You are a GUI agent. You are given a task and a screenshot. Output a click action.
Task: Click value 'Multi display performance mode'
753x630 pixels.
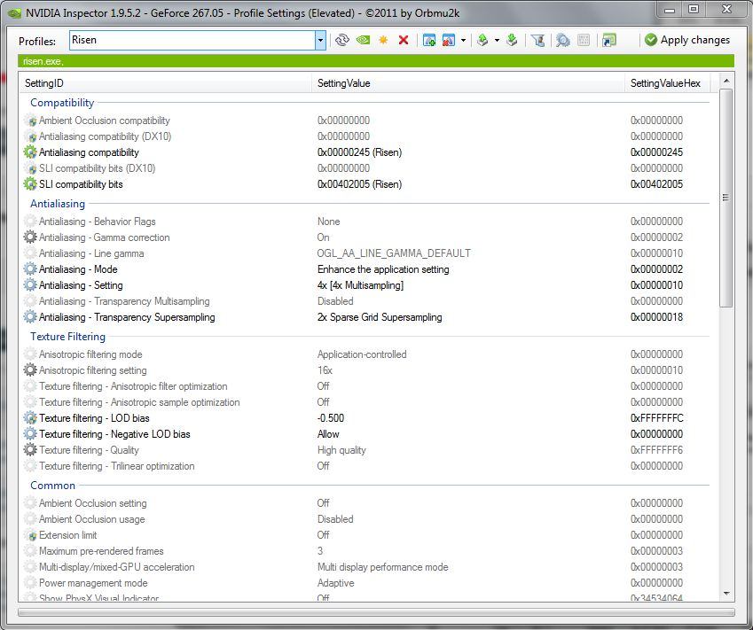coord(382,567)
